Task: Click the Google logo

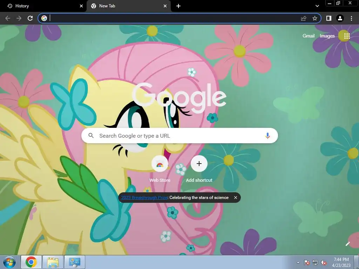Action: click(x=179, y=98)
